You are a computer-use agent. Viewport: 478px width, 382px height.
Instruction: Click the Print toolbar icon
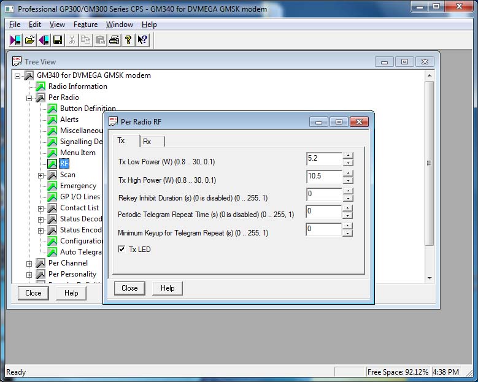[x=114, y=40]
